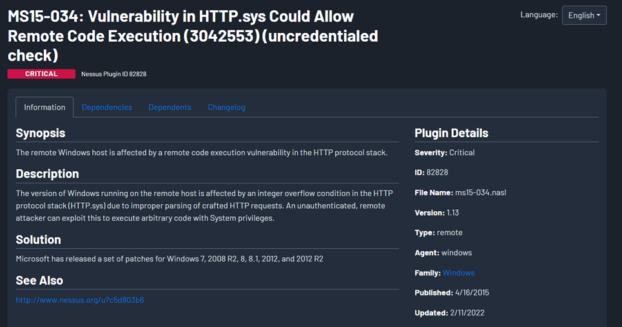Click the CRITICAL severity badge
The height and width of the screenshot is (327, 622).
coord(41,74)
